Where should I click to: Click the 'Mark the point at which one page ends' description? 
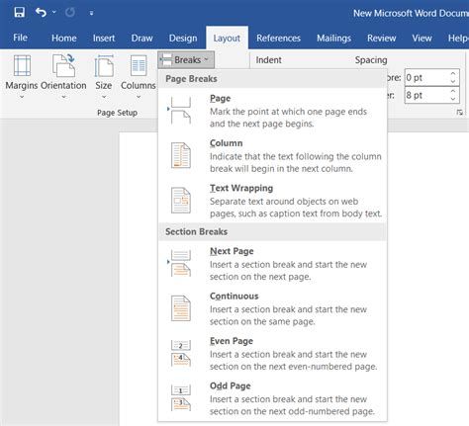pos(288,112)
